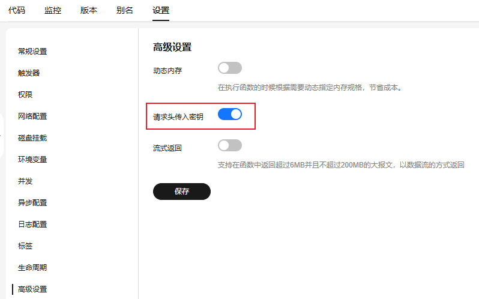Select 环境变量 in the sidebar

[x=32, y=160]
